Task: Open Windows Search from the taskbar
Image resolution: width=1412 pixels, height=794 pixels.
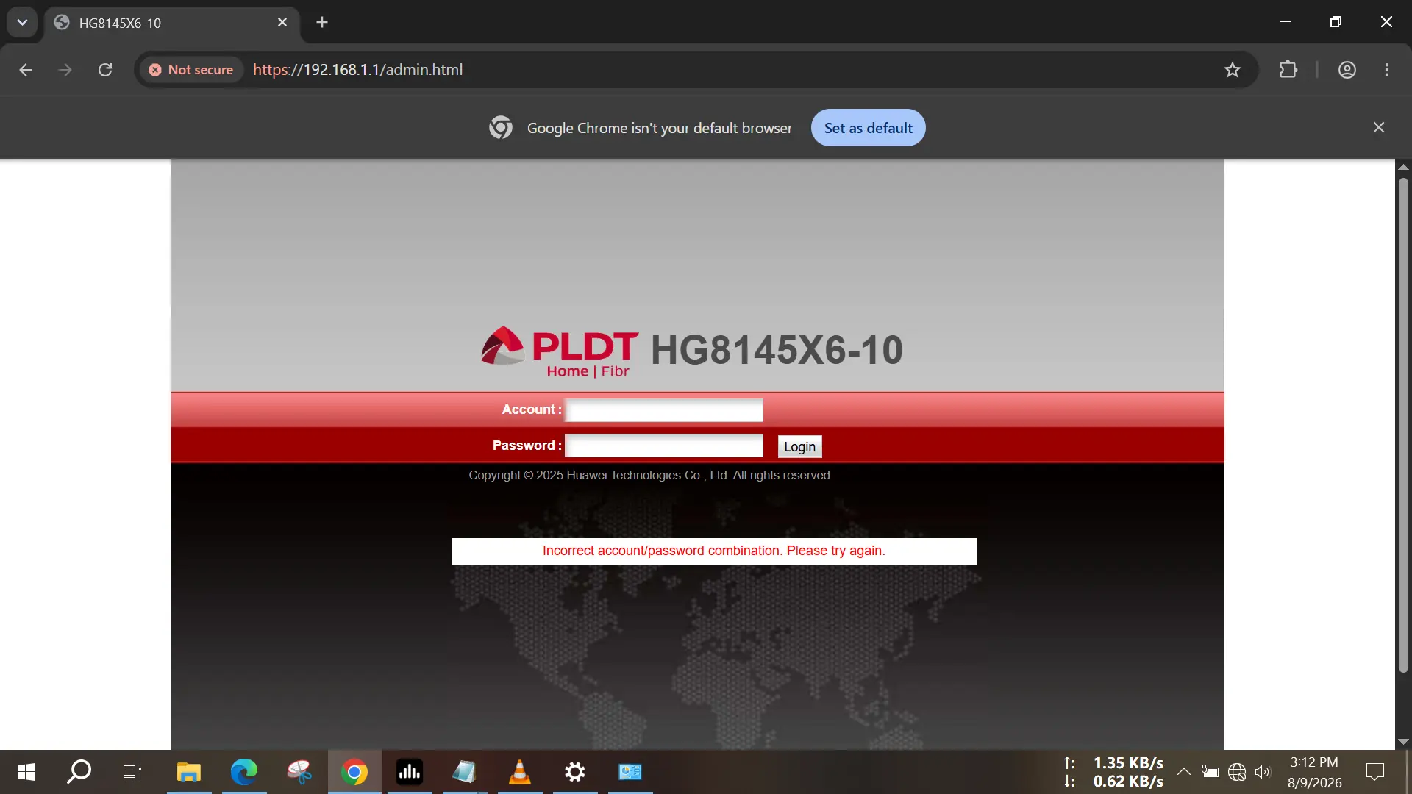Action: 79,772
